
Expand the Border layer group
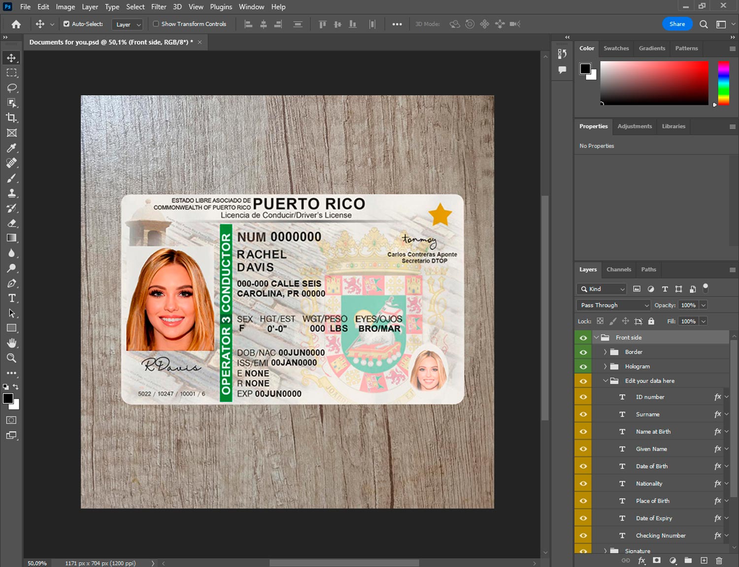coord(605,352)
